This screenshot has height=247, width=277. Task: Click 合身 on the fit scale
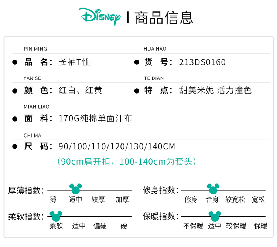[212, 199]
